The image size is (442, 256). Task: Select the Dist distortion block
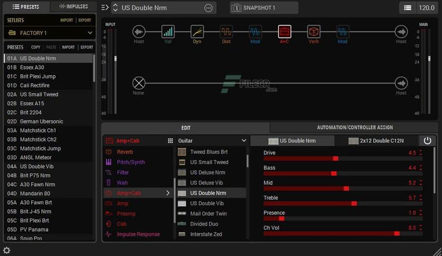[x=226, y=32]
